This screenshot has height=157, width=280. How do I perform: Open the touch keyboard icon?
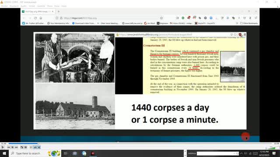pyautogui.click(x=255, y=153)
